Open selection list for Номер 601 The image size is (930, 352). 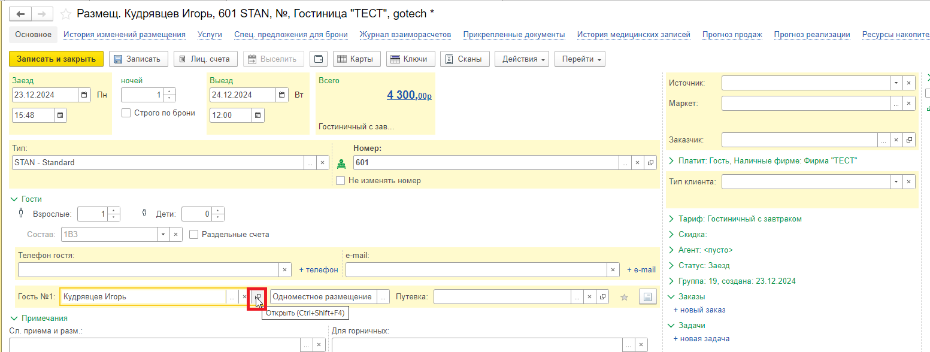(x=626, y=163)
